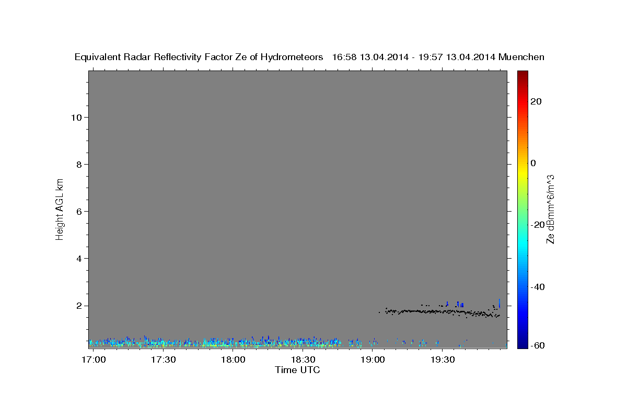Image resolution: width=627 pixels, height=418 pixels.
Task: Click the blue echo spike at plot's right edge
Action: click(500, 304)
